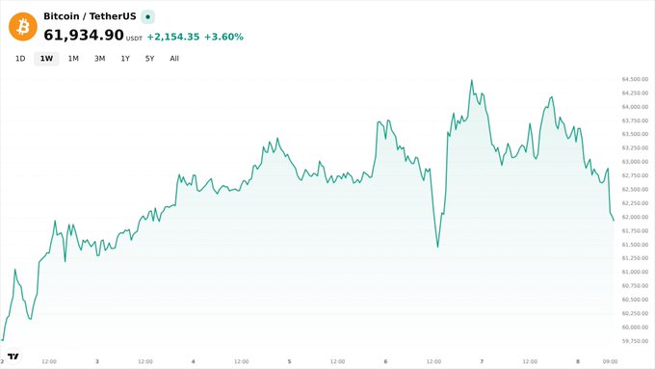Click the 64,500.00 price axis label
This screenshot has height=369, width=655.
coord(635,79)
